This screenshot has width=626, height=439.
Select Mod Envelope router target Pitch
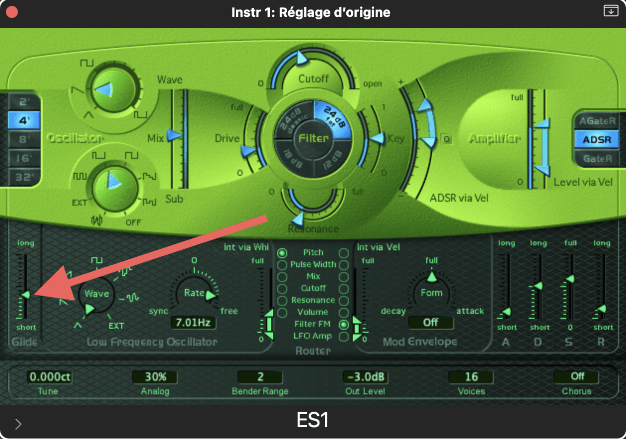pyautogui.click(x=343, y=253)
